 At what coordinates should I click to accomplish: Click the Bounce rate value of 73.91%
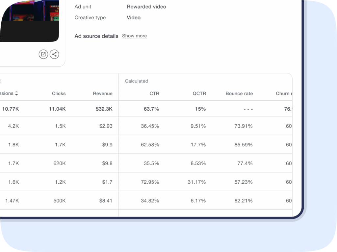(244, 126)
